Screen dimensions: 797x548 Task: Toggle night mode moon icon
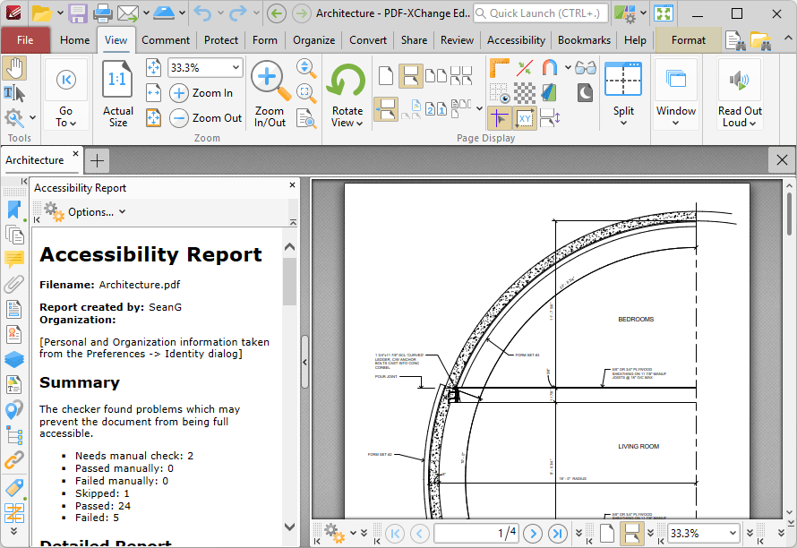[x=585, y=93]
